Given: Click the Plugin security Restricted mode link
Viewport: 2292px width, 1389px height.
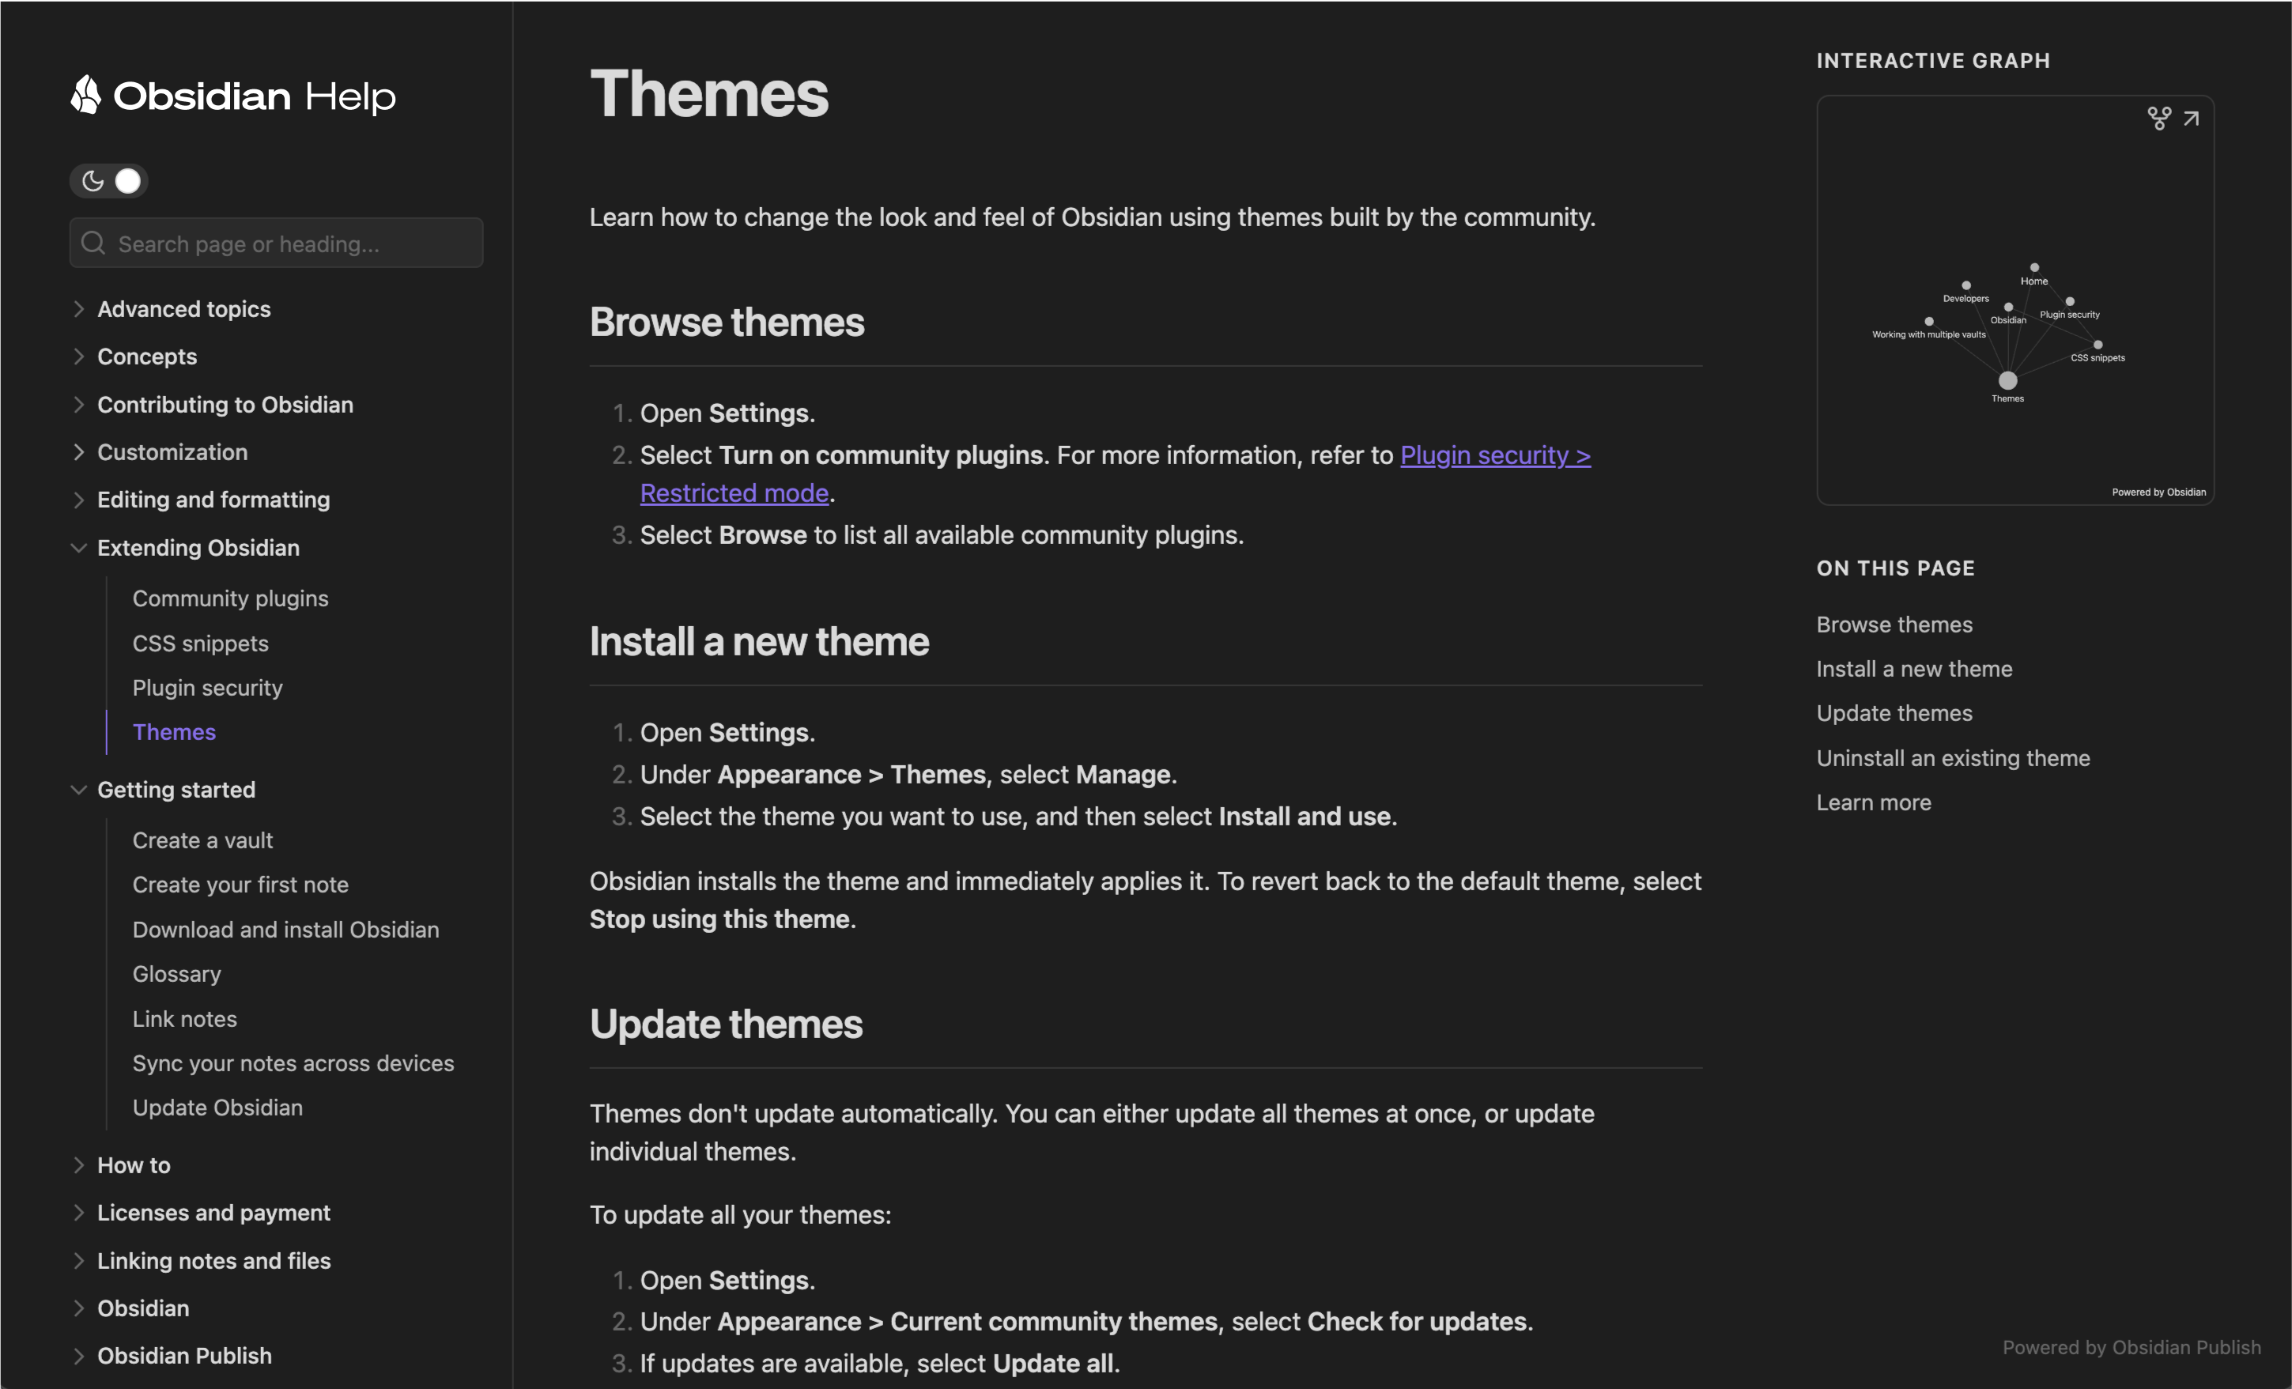Looking at the screenshot, I should pyautogui.click(x=1115, y=474).
